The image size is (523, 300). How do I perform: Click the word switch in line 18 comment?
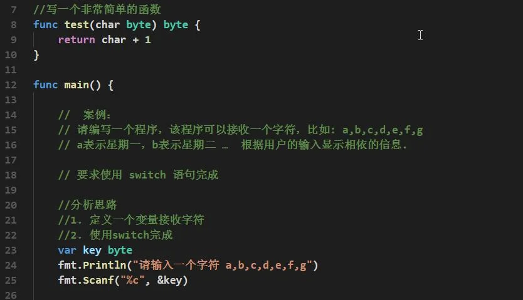[147, 175]
